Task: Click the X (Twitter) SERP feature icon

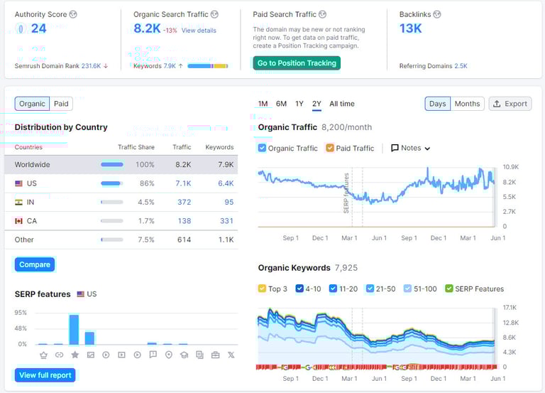Action: click(x=231, y=355)
